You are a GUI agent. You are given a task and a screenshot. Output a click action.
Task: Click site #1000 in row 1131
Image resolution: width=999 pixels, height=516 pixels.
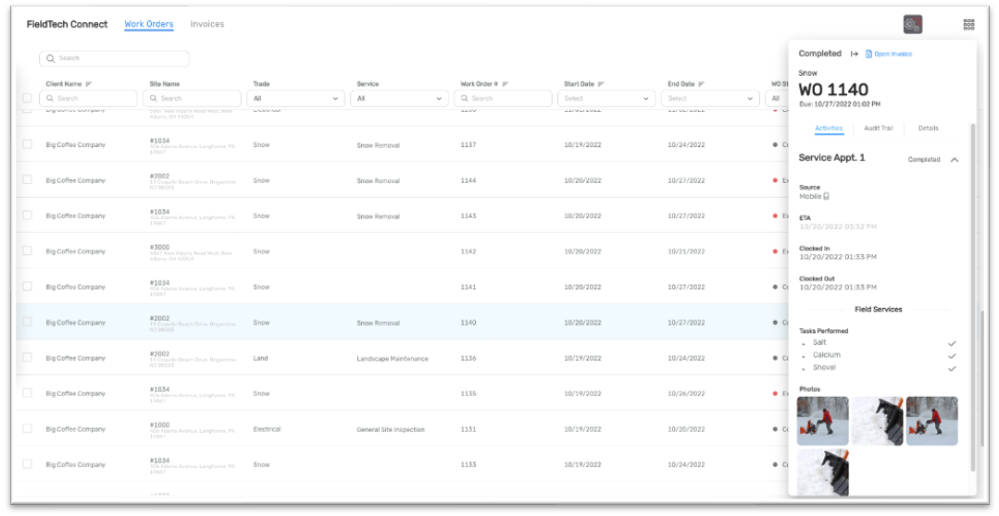point(159,425)
